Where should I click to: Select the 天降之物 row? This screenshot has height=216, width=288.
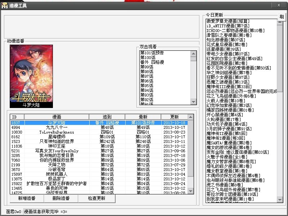coord(99,165)
